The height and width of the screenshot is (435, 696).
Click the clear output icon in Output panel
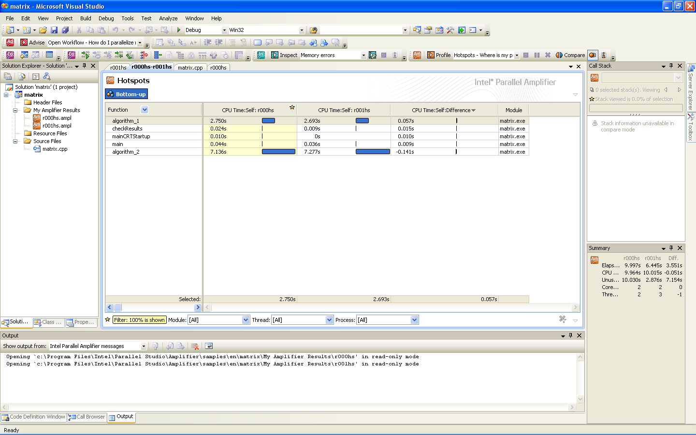(x=195, y=346)
